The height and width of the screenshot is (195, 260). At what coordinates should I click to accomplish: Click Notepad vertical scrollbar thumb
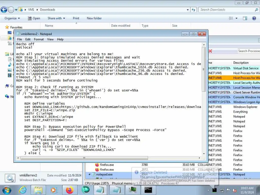[x=204, y=69]
